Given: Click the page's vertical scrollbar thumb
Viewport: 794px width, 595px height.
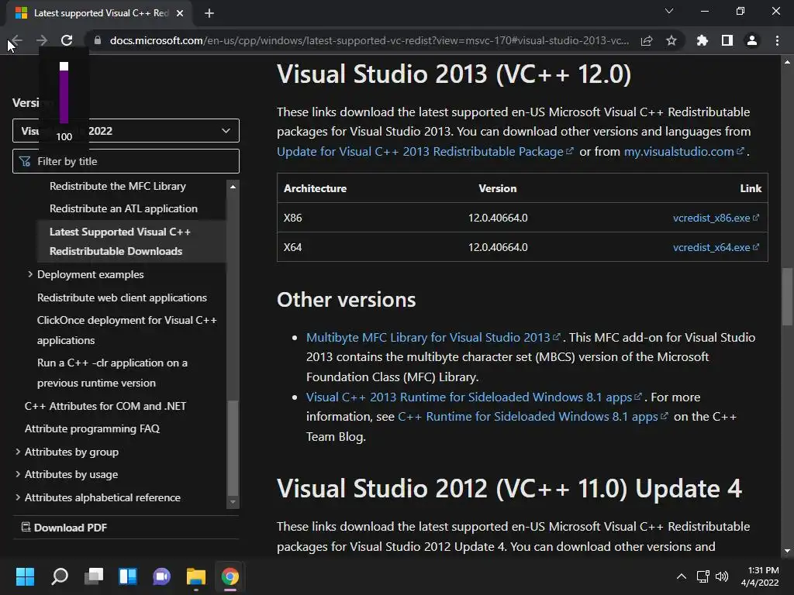Looking at the screenshot, I should click(788, 297).
